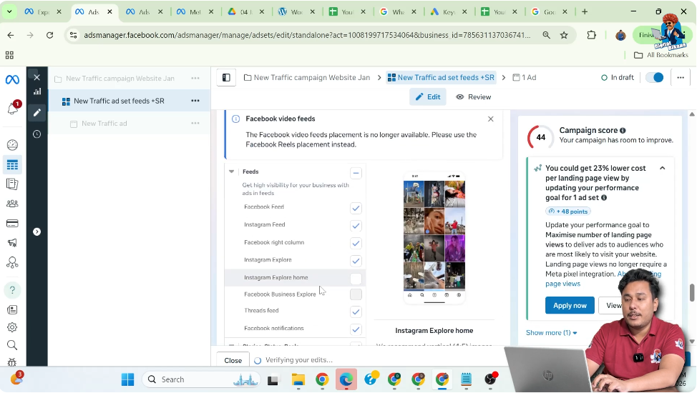The image size is (697, 393).
Task: Deselect all Feeds placements checkbox
Action: coord(356,173)
